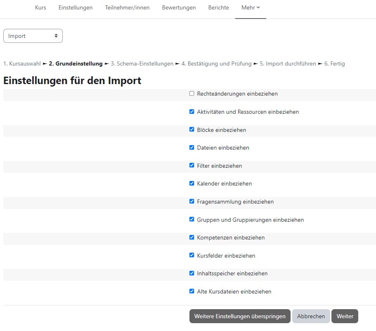Cancel the import via Abbrechen
Screen dimensions: 376x331
click(311, 316)
